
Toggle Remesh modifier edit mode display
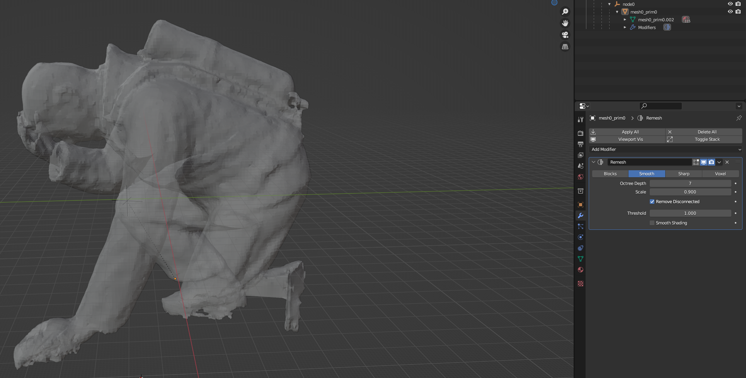click(x=696, y=162)
